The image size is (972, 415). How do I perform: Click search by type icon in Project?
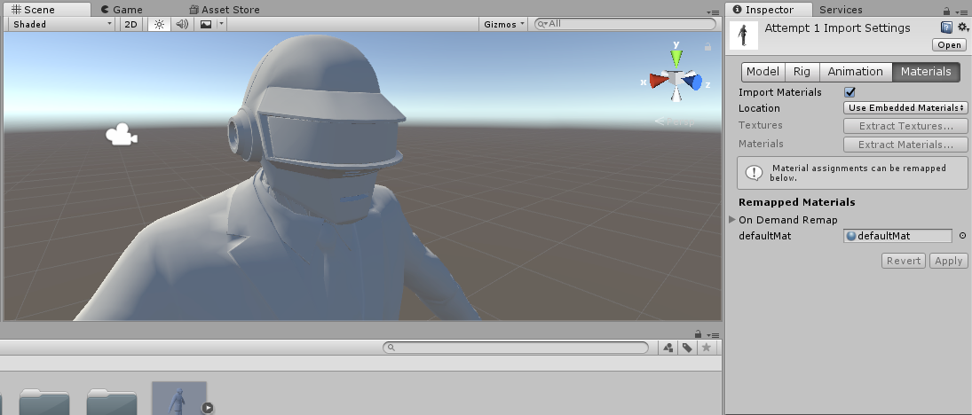point(668,348)
